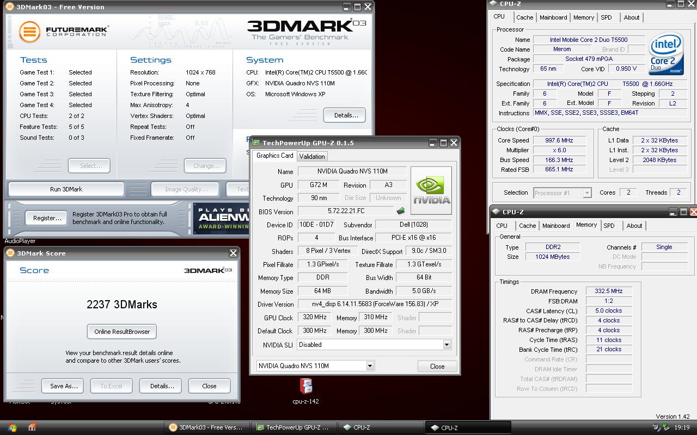Maximize the 3DMark03 window
Image resolution: width=697 pixels, height=435 pixels.
357,7
